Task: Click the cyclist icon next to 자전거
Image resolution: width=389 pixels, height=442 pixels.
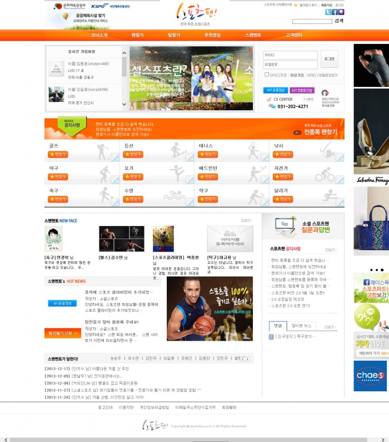Action: tap(322, 174)
